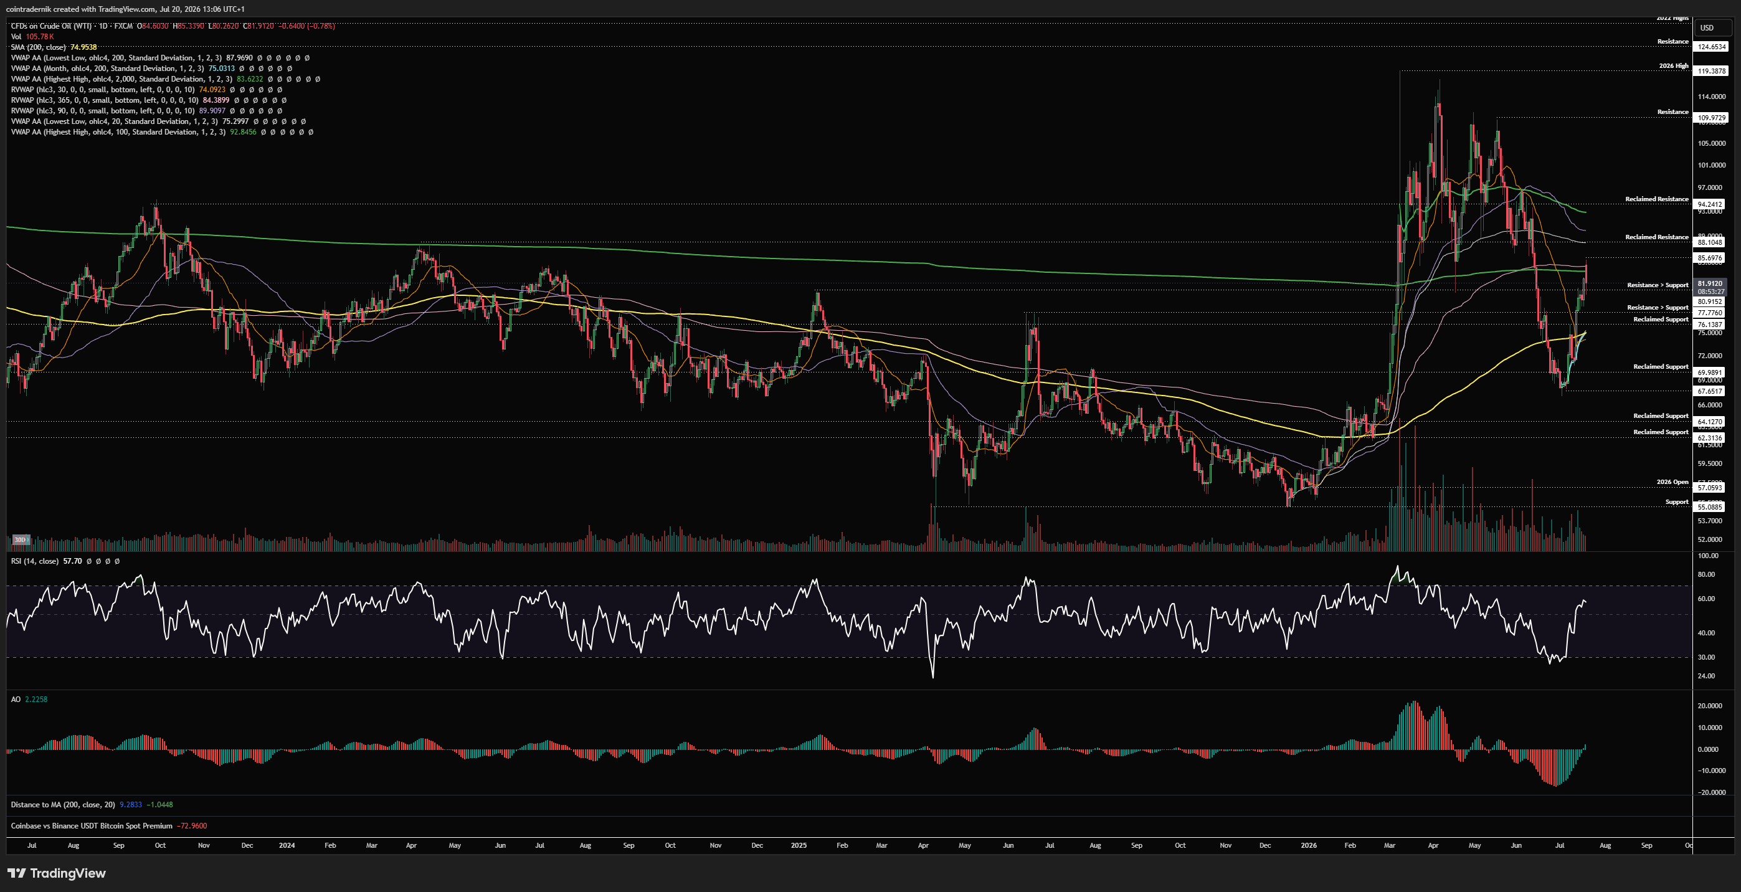Image resolution: width=1741 pixels, height=892 pixels.
Task: Click premium value -72.9600
Action: (192, 826)
